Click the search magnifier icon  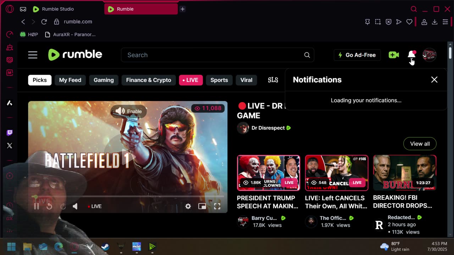[x=307, y=55]
